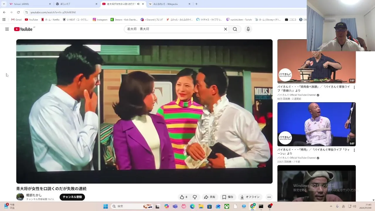Screen dimensions: 375x211
Task: Open the YouTube bookmark
Action: tap(31, 20)
